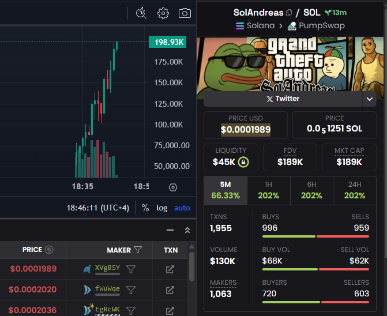Click the TXN column header
Screen dimensions: 387x316
[171, 250]
